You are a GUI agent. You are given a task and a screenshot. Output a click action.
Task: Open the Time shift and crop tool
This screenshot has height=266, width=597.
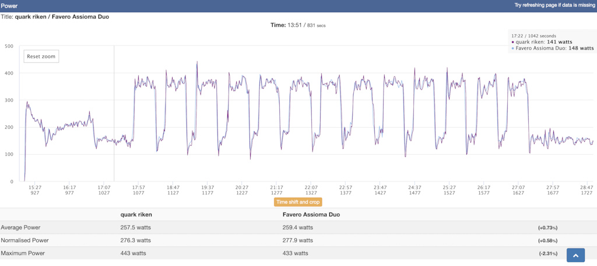298,202
